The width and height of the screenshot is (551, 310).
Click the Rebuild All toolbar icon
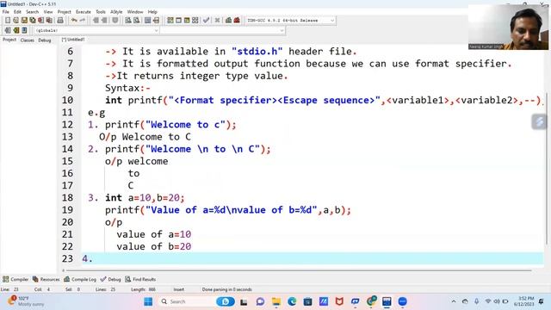pyautogui.click(x=195, y=21)
